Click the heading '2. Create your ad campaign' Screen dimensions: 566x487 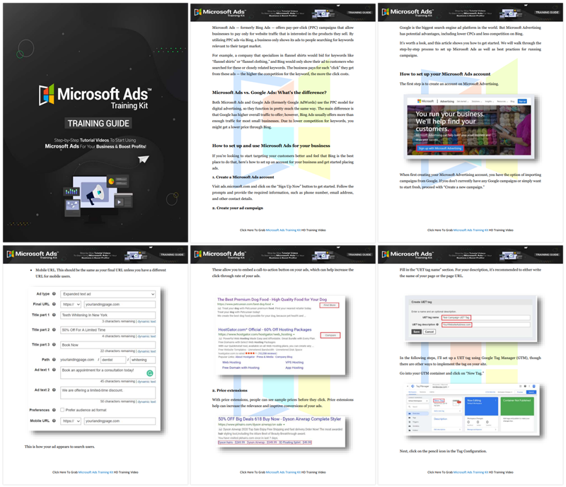[x=238, y=208]
